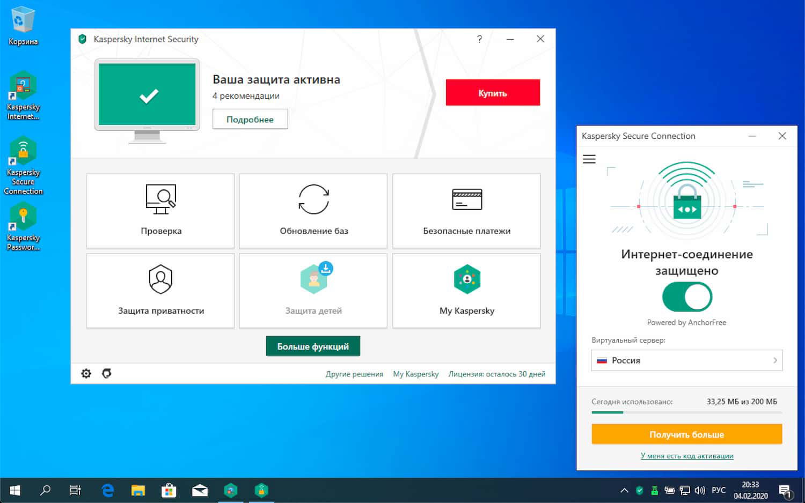This screenshot has height=503, width=805.
Task: Click the red Купить button
Action: 492,92
